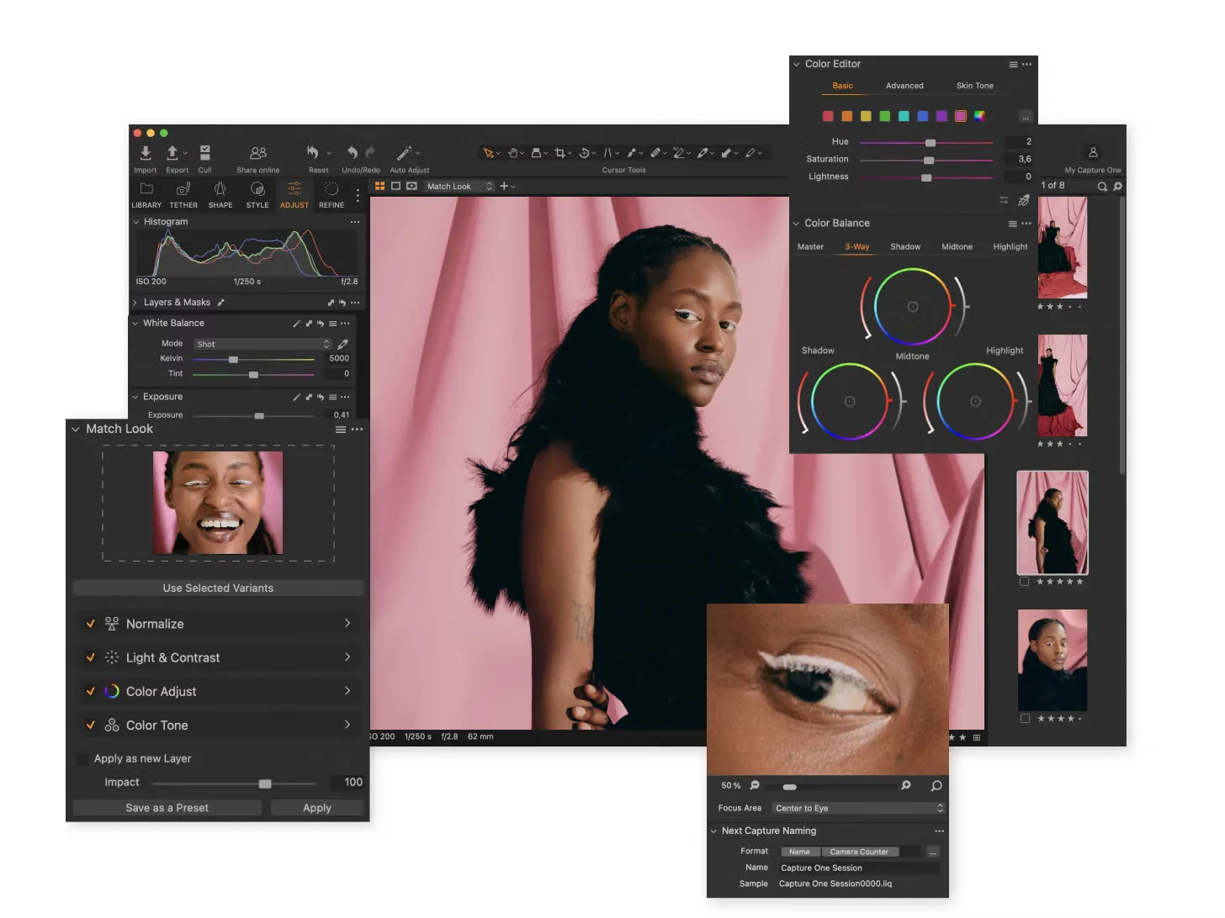Select the Crop cursor tool
The width and height of the screenshot is (1225, 918).
coord(560,153)
